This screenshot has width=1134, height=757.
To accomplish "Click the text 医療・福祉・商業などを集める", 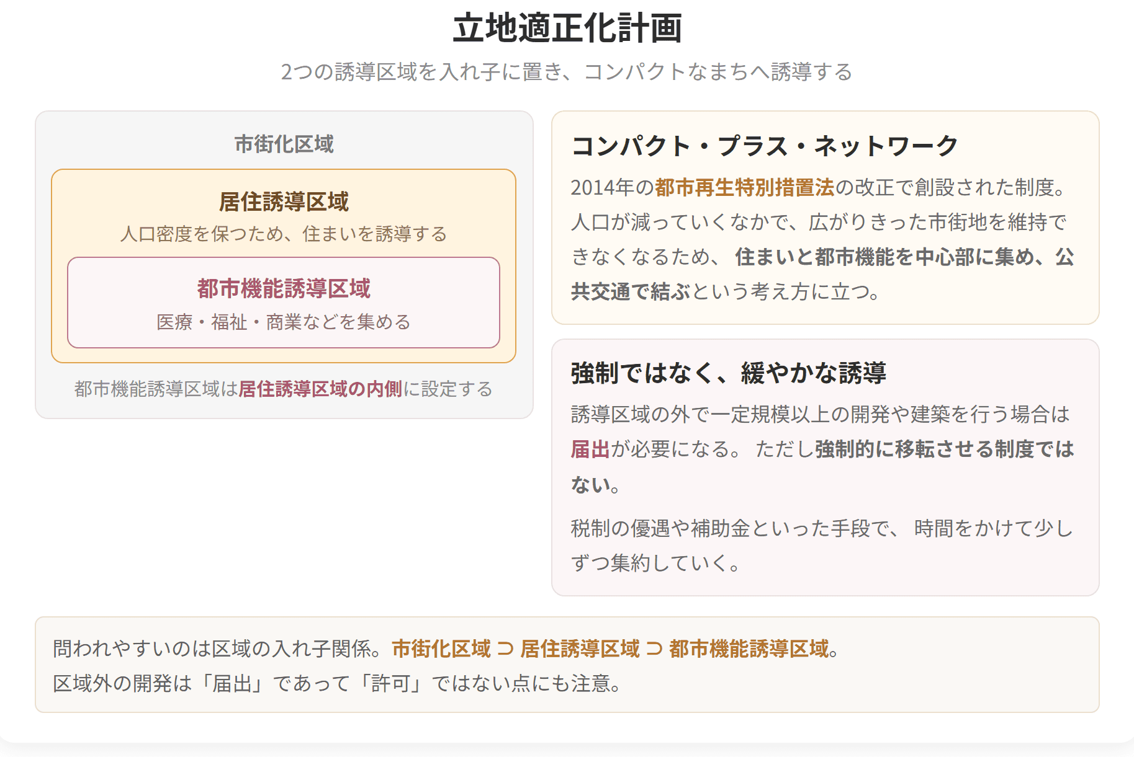I will tap(284, 322).
